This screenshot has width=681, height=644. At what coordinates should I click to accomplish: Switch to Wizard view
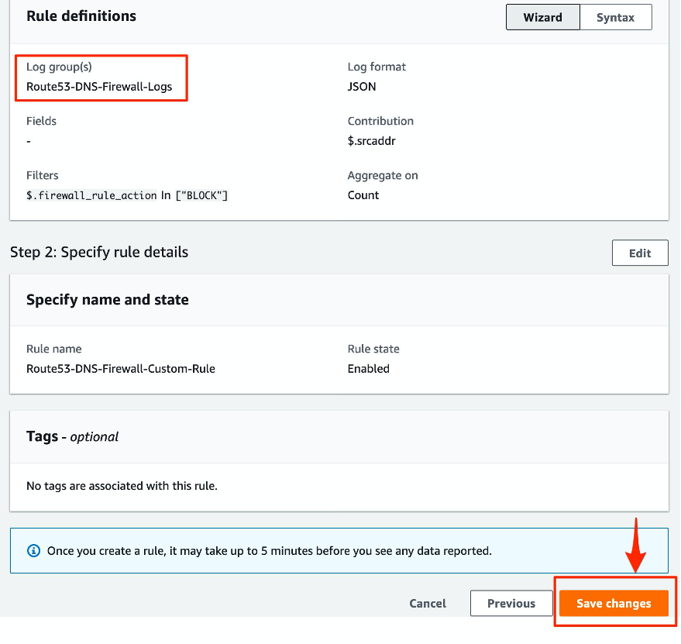pos(543,16)
